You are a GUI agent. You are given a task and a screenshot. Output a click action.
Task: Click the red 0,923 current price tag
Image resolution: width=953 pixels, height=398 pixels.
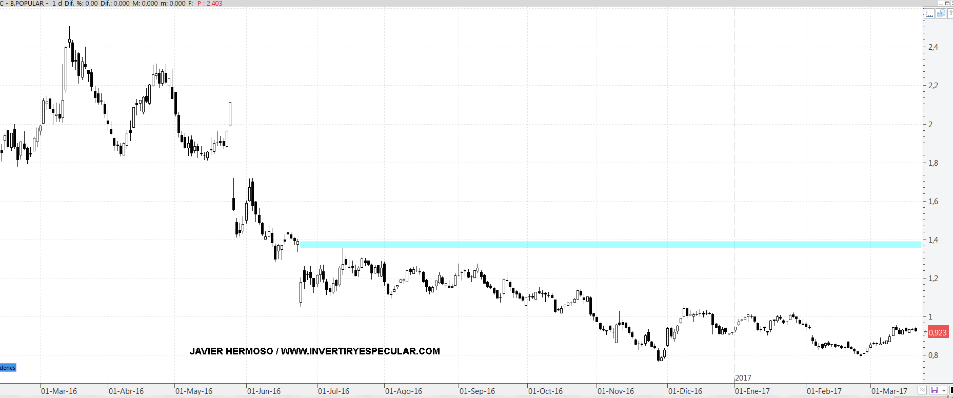938,332
